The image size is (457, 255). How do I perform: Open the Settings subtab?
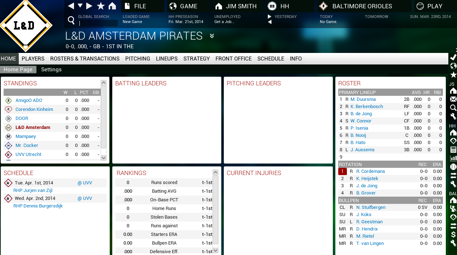click(51, 70)
